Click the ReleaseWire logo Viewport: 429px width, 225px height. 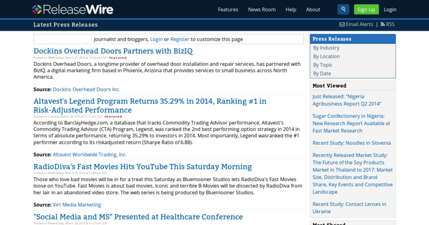click(x=72, y=10)
